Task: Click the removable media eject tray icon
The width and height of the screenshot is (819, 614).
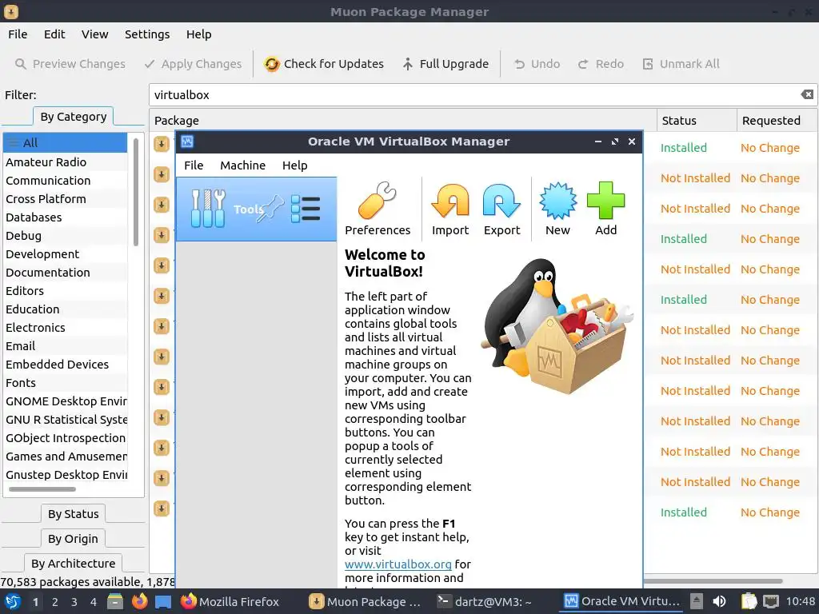Action: 697,601
